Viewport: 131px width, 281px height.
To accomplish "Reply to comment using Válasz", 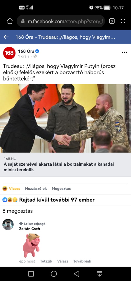I will tap(63, 261).
